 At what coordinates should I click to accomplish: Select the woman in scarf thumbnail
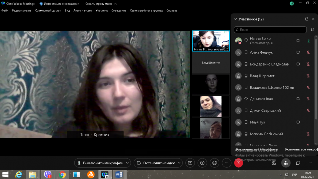pos(211,106)
